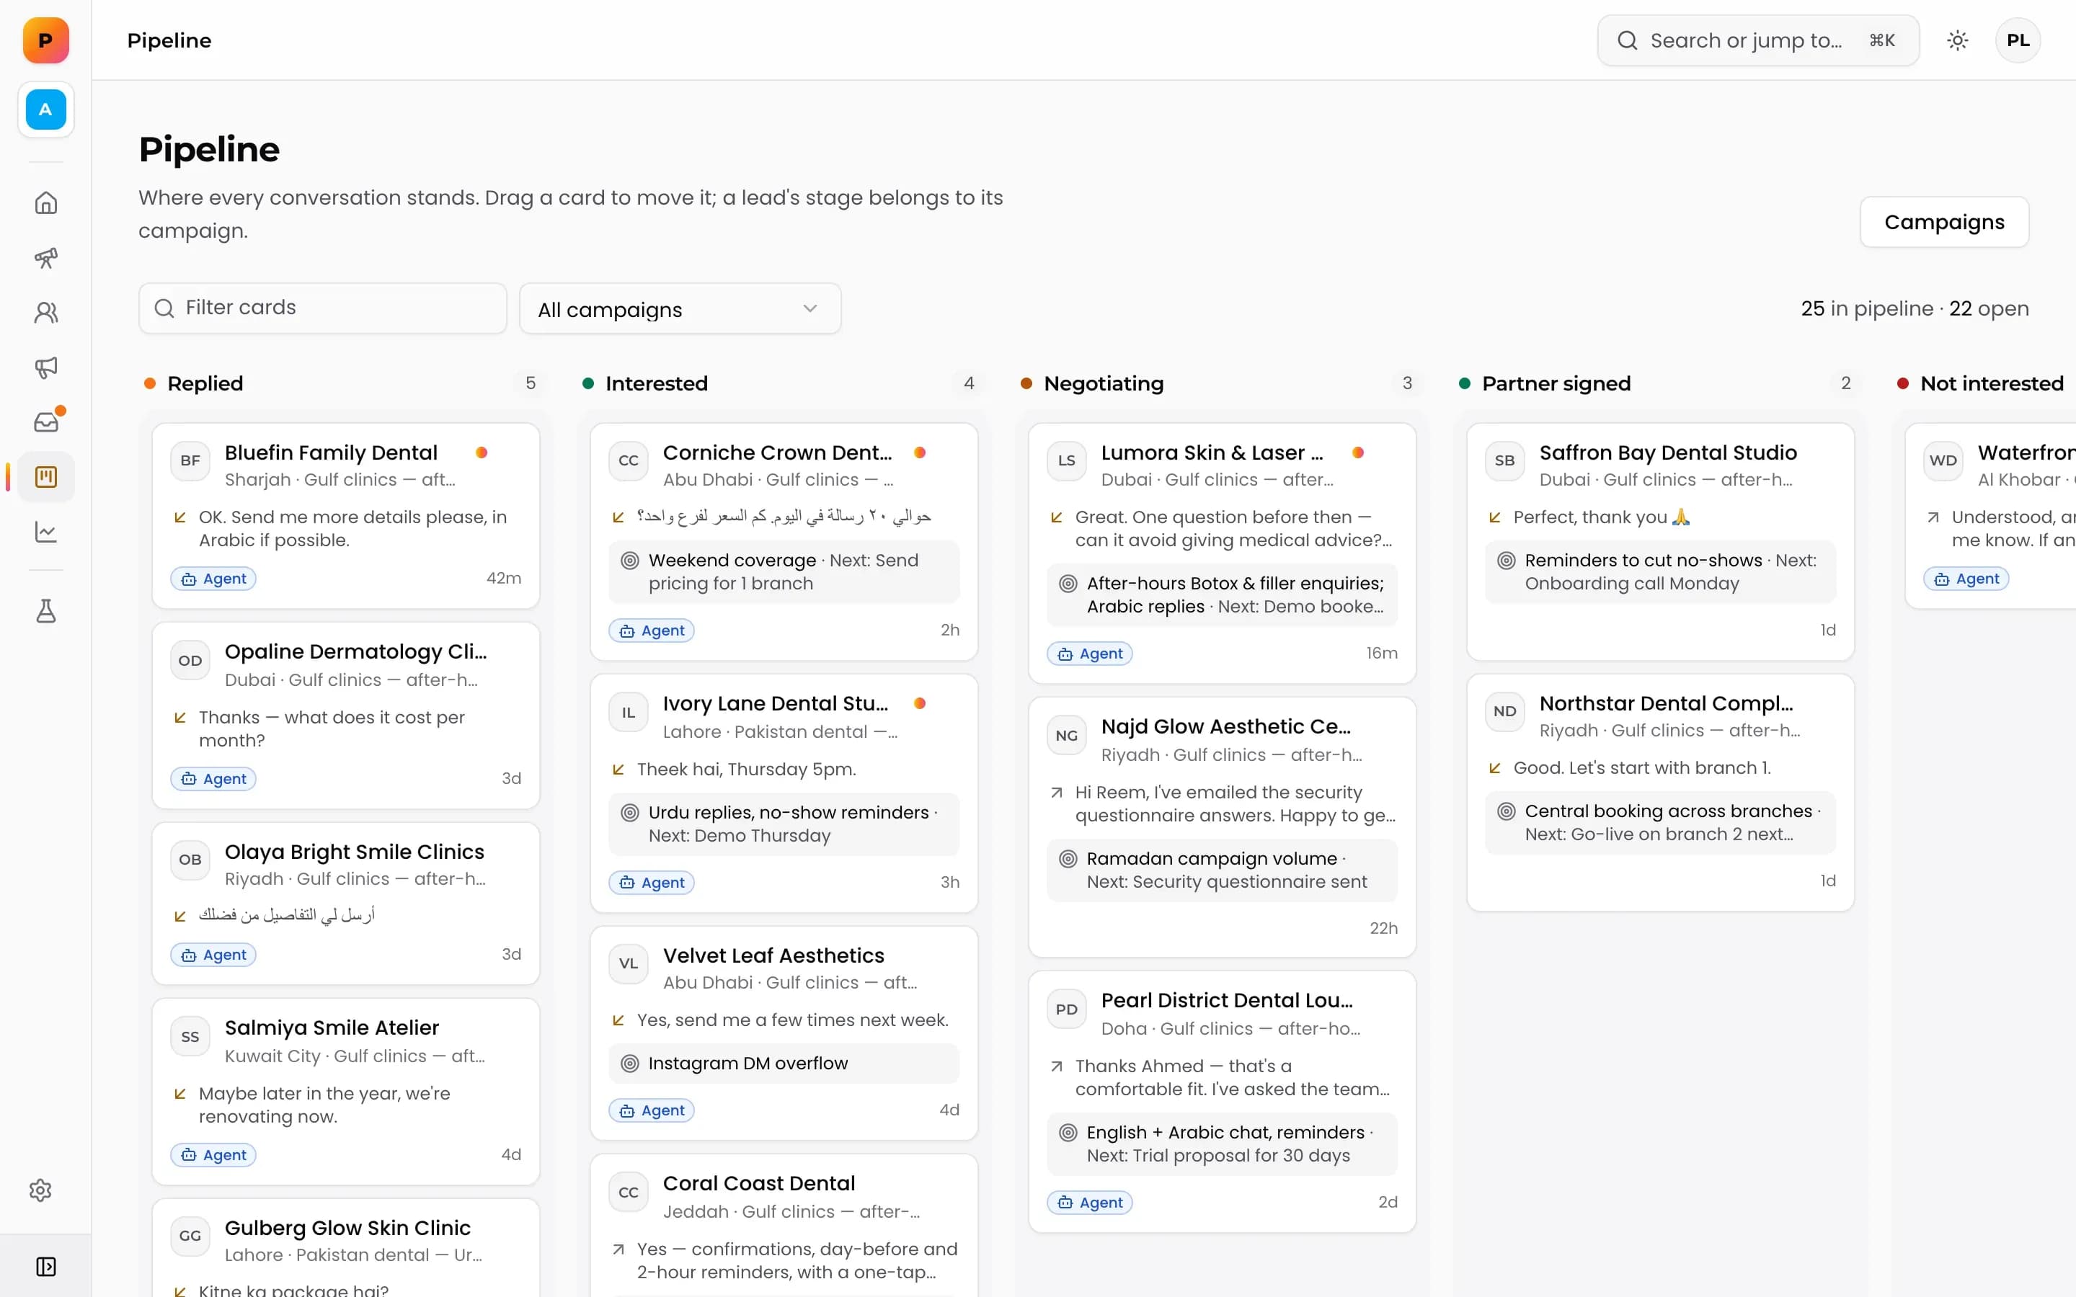2076x1297 pixels.
Task: Click the Weekend coverage note on Corniche card
Action: coord(784,572)
